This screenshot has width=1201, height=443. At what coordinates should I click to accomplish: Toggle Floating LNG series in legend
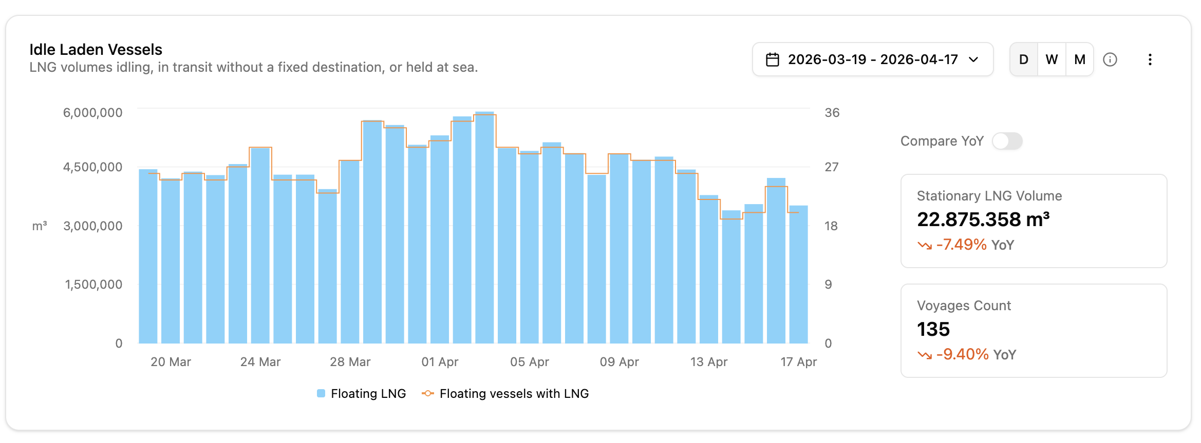[x=362, y=393]
